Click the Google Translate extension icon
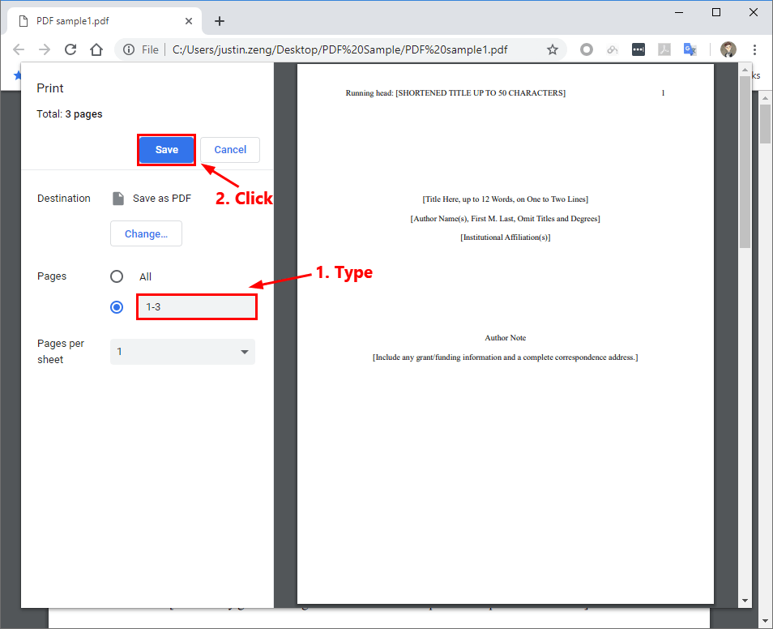The image size is (773, 629). click(x=690, y=49)
